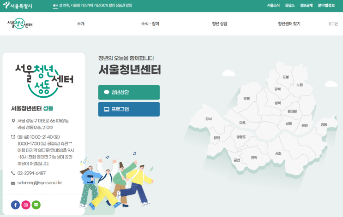This screenshot has width=343, height=217.
Task: Select 광진 district on the map
Action: point(305,125)
